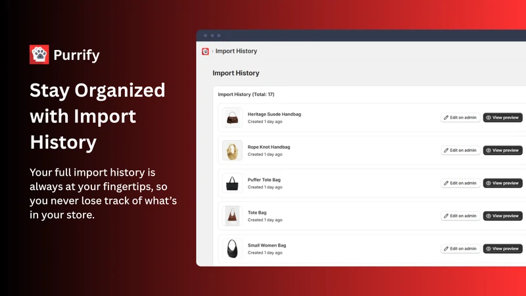
Task: Edit Heritage Suede Handbag on admin
Action: click(460, 118)
